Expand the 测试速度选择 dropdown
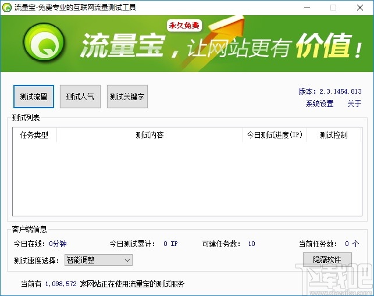 tap(98, 260)
